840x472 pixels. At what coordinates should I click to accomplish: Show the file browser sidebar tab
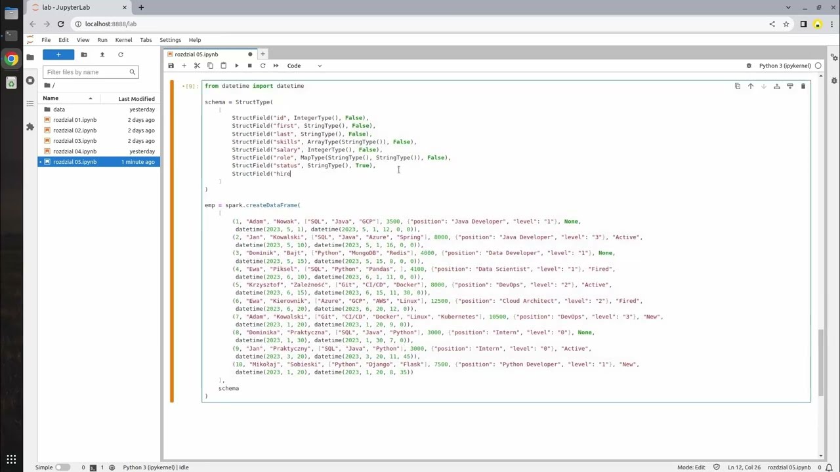coord(30,58)
